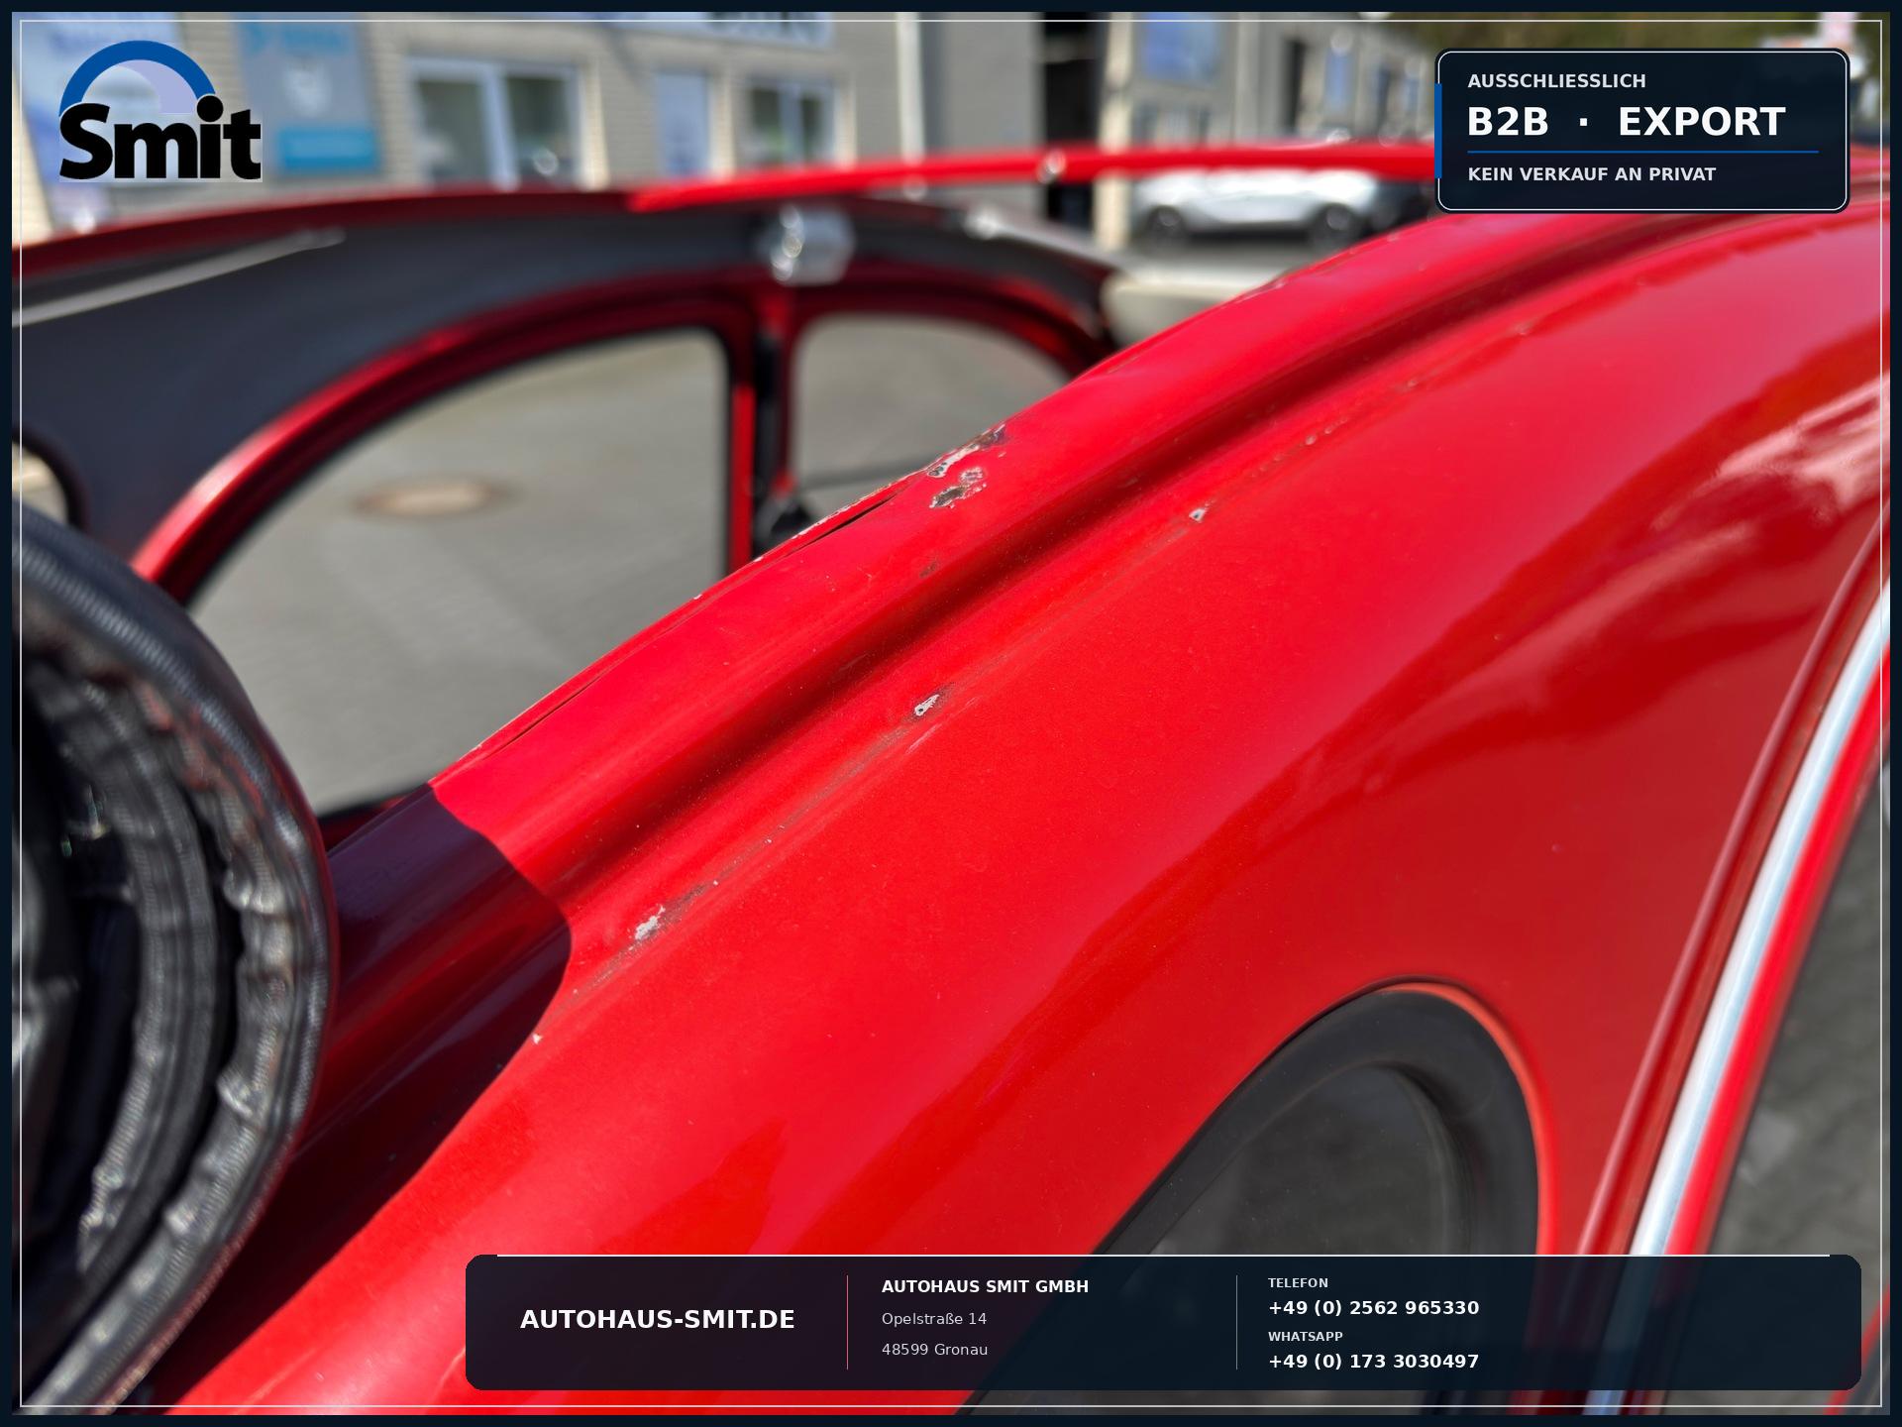Click the WHATSAPP label

point(1306,1337)
